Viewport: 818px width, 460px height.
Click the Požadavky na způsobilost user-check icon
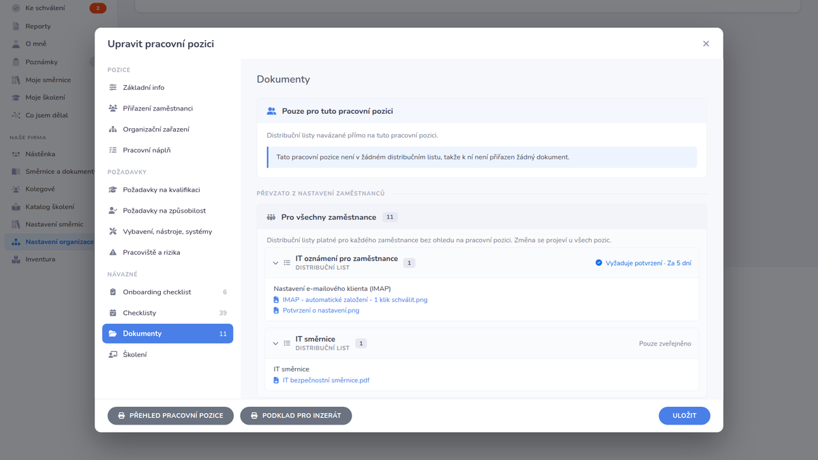pos(113,211)
